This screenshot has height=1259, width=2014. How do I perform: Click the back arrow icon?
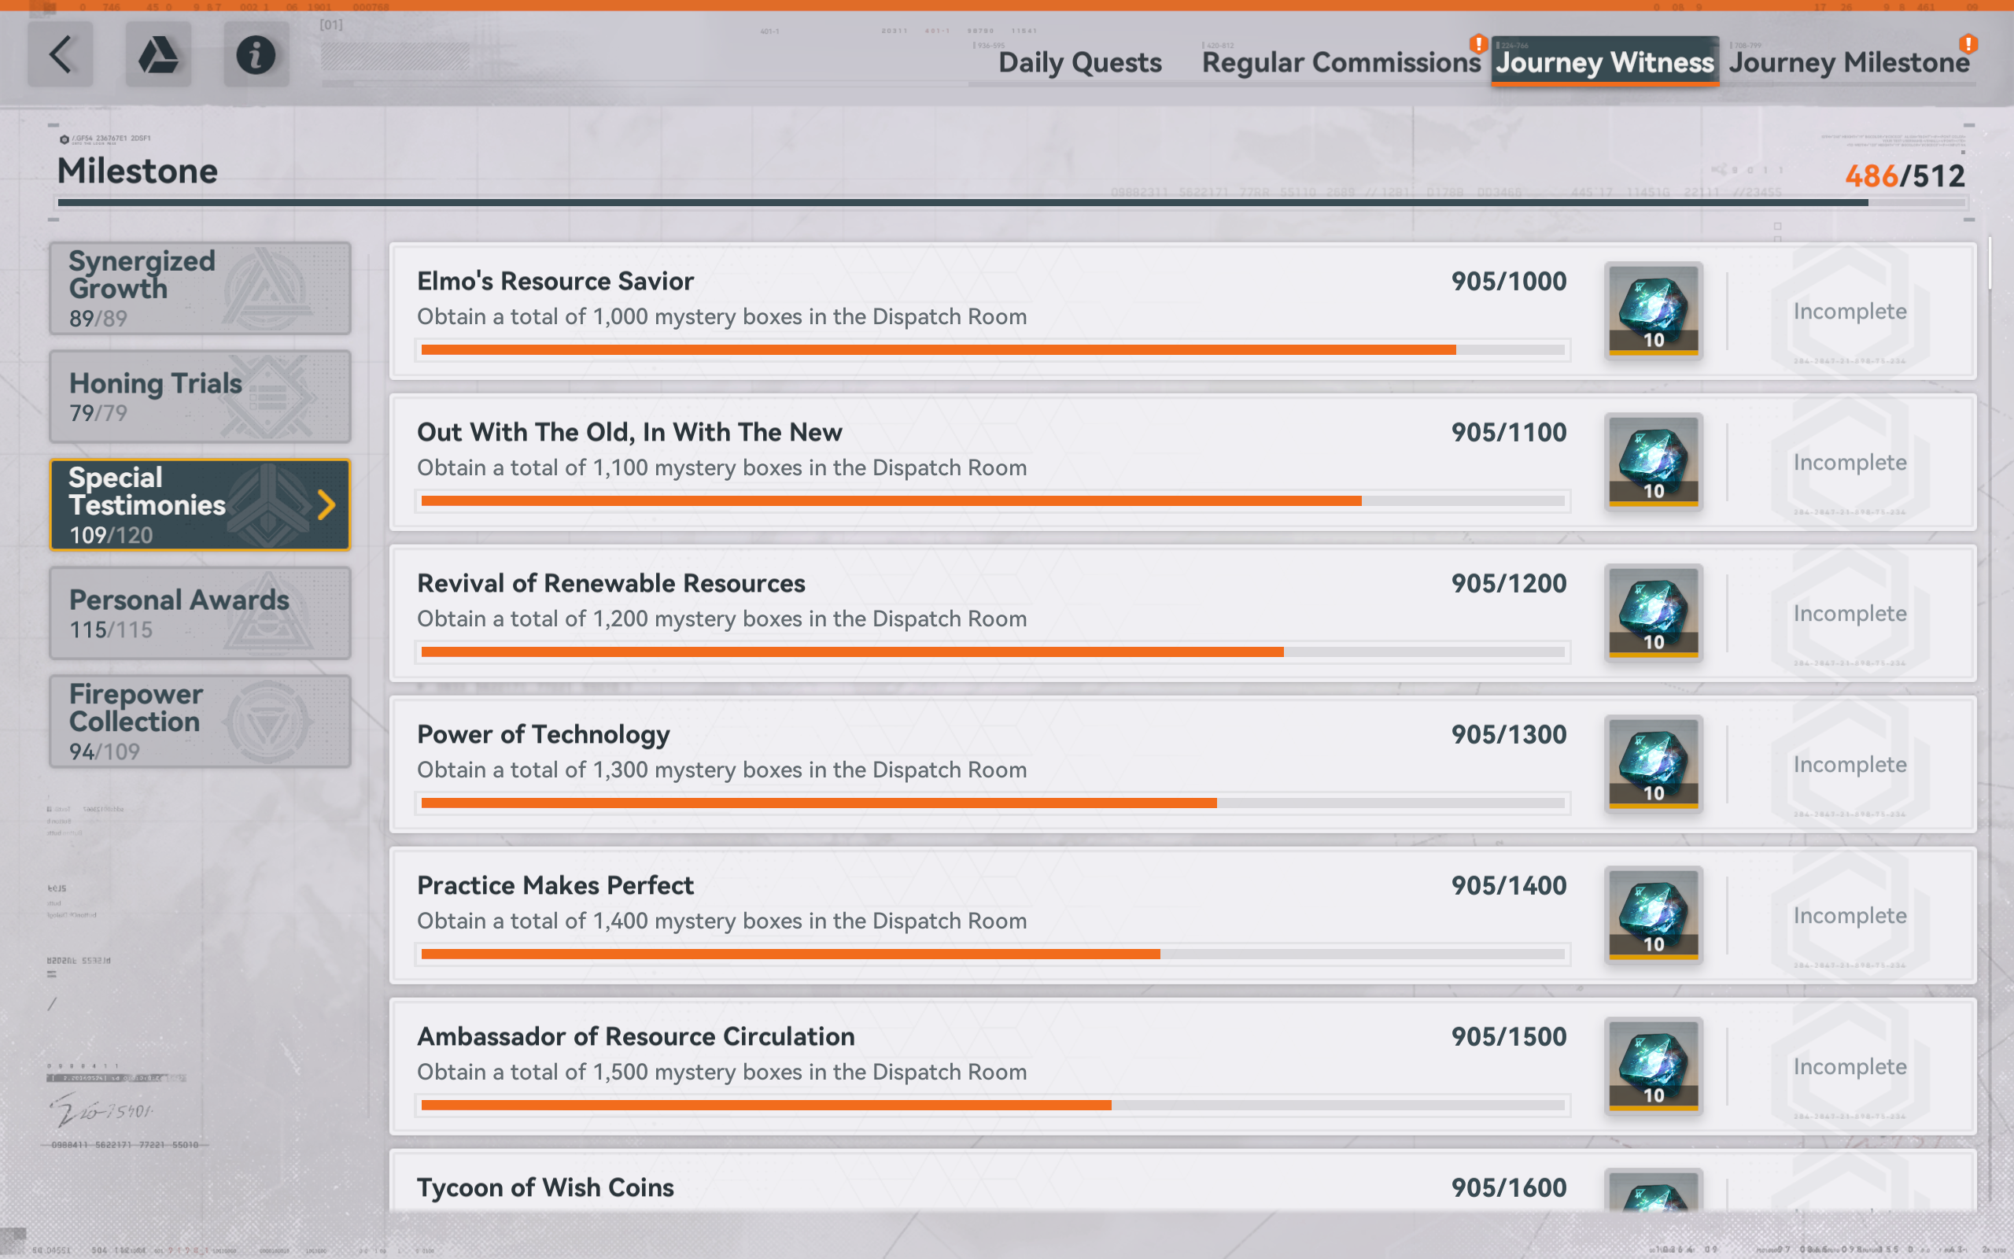[x=60, y=55]
